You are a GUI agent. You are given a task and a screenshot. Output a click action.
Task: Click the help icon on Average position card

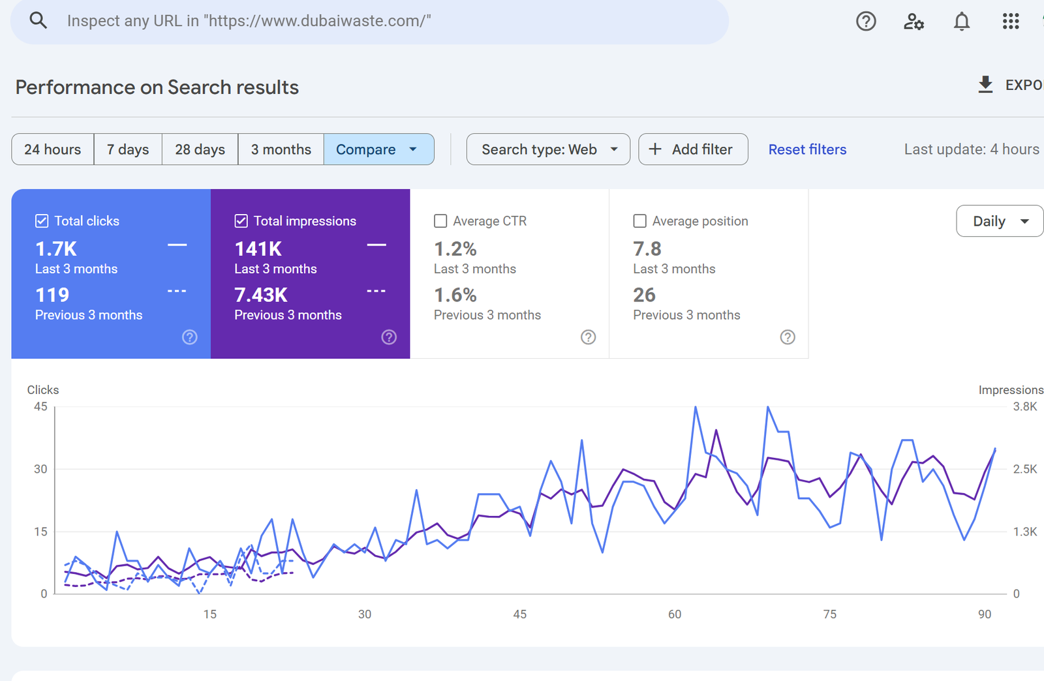point(788,337)
